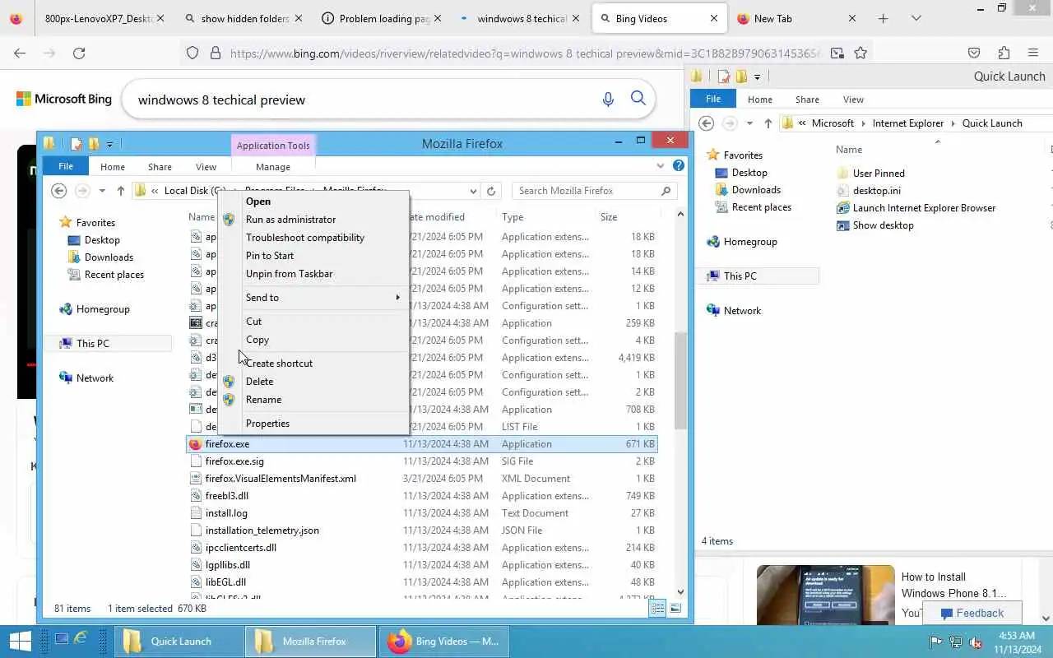Select This PC in Quick Launch window
The width and height of the screenshot is (1053, 658).
coord(740,276)
